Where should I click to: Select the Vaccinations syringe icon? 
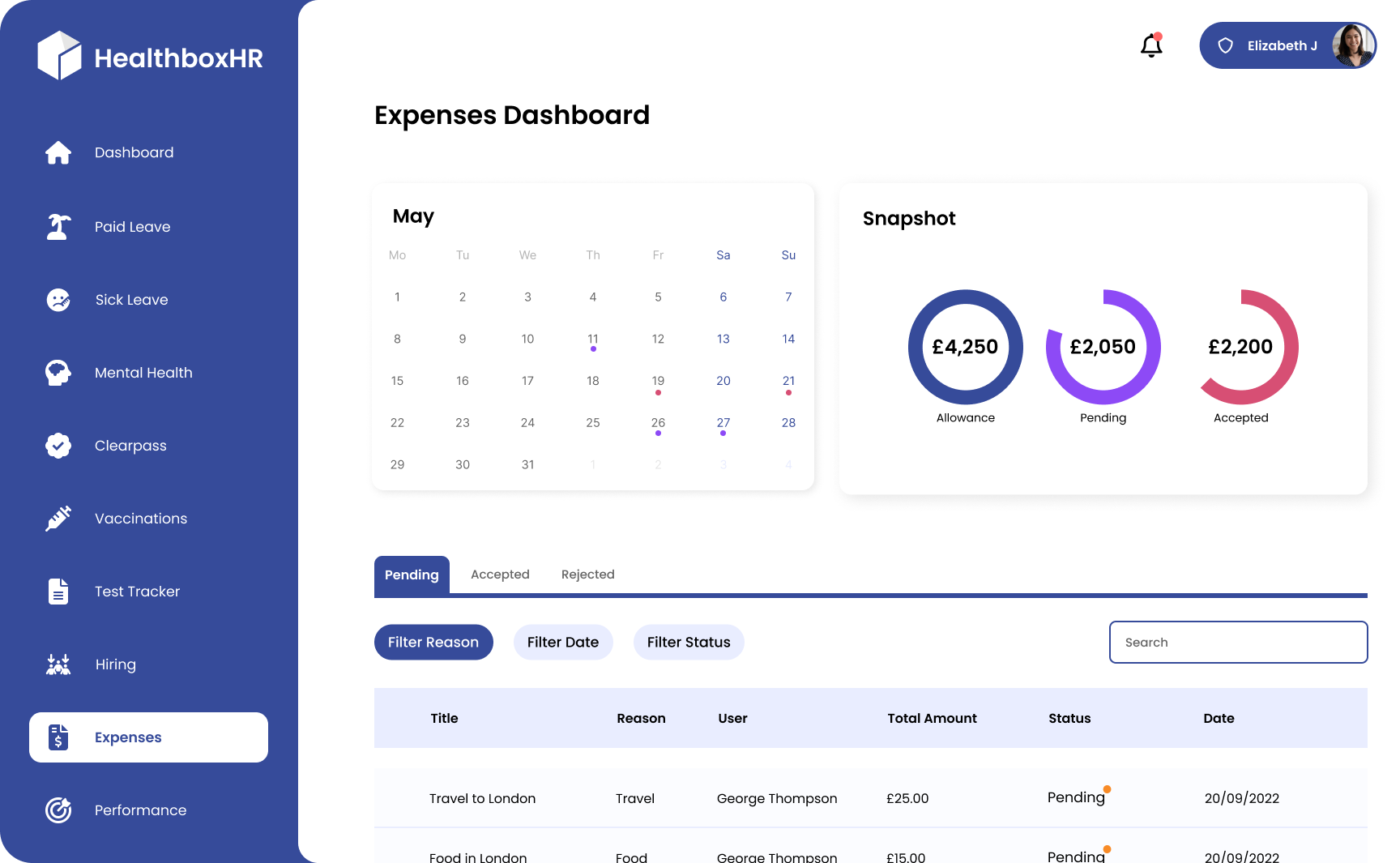pos(58,518)
